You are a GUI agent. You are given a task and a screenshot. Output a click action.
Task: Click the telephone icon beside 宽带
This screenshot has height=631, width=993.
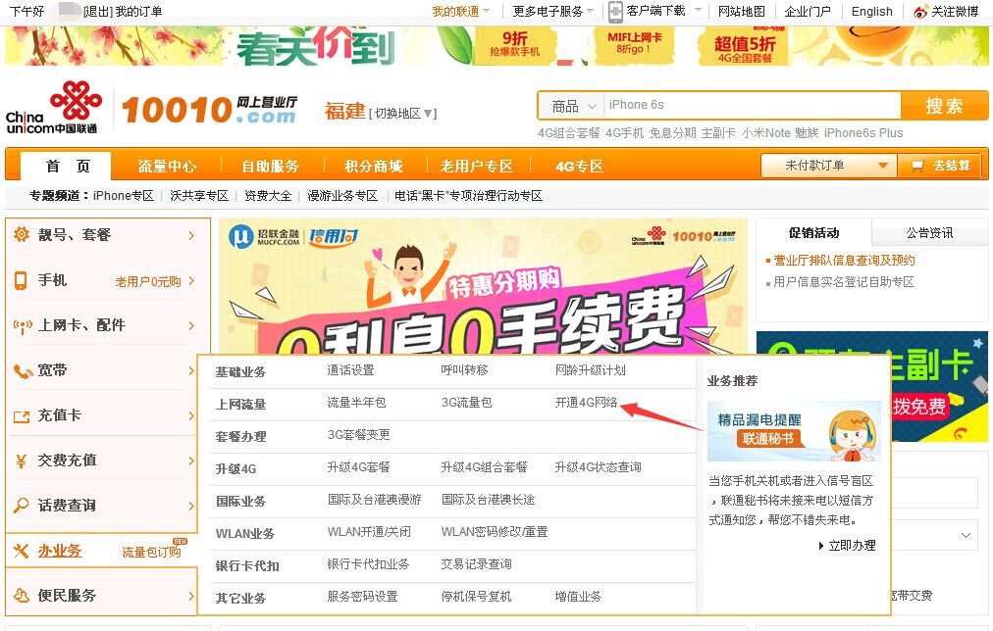[x=22, y=371]
